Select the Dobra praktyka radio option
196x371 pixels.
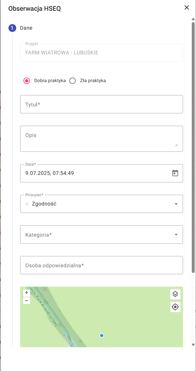pyautogui.click(x=27, y=81)
